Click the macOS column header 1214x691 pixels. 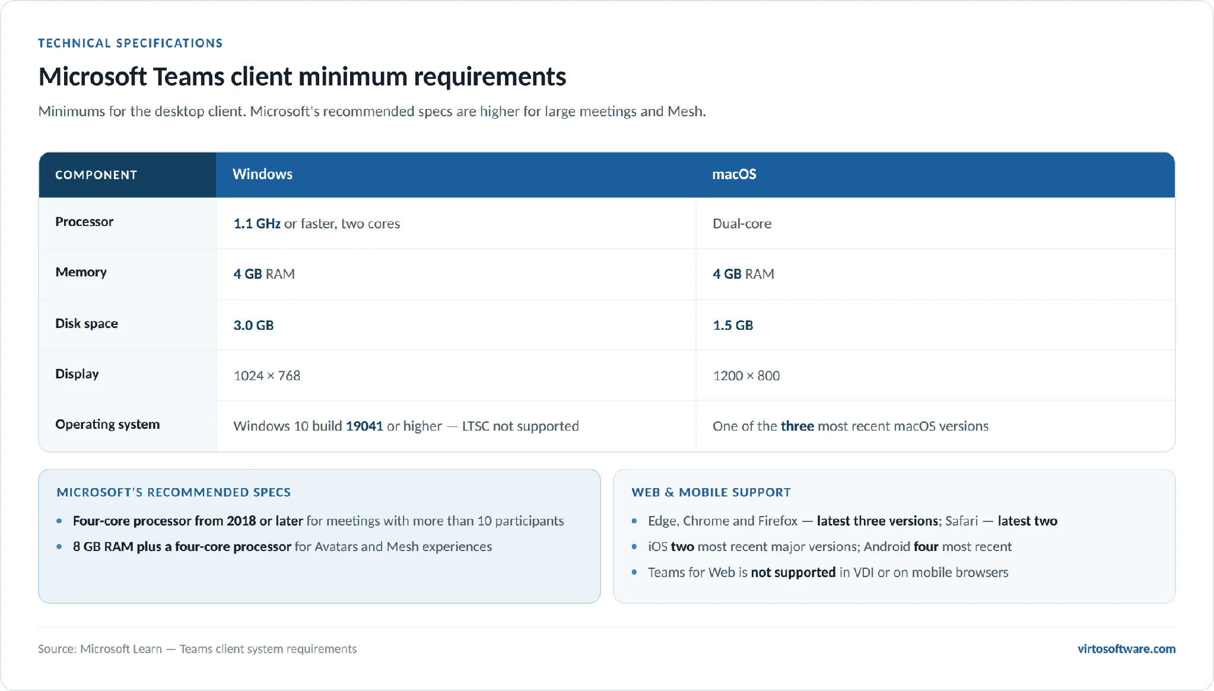tap(734, 174)
